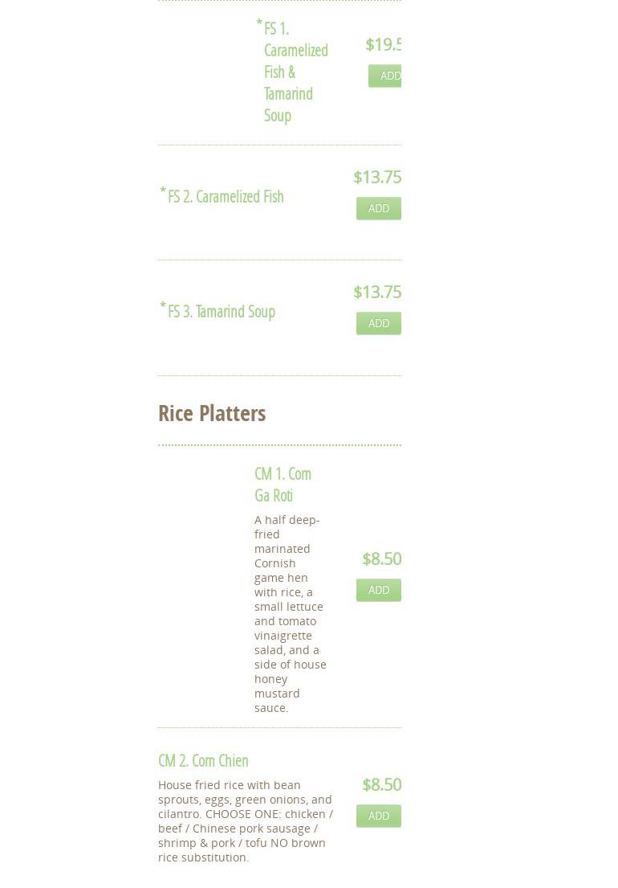Click the $8.50 price of Com Chien
The height and width of the screenshot is (888, 618).
click(x=381, y=784)
